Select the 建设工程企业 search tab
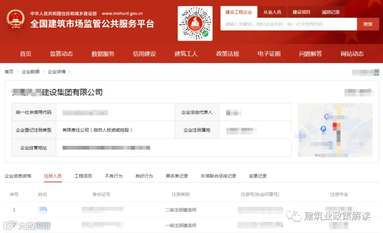Viewport: 383px width, 233px height. click(239, 12)
